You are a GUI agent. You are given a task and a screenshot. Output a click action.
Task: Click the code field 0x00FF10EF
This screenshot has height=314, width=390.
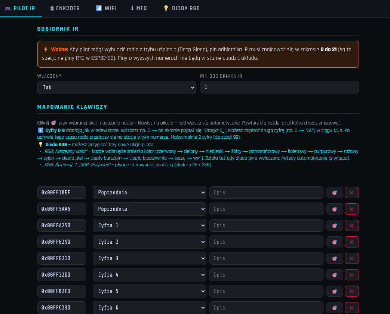click(62, 193)
